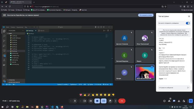The width and height of the screenshot is (194, 109).
Task: Send the surprised face reaction
Action: pos(101,95)
